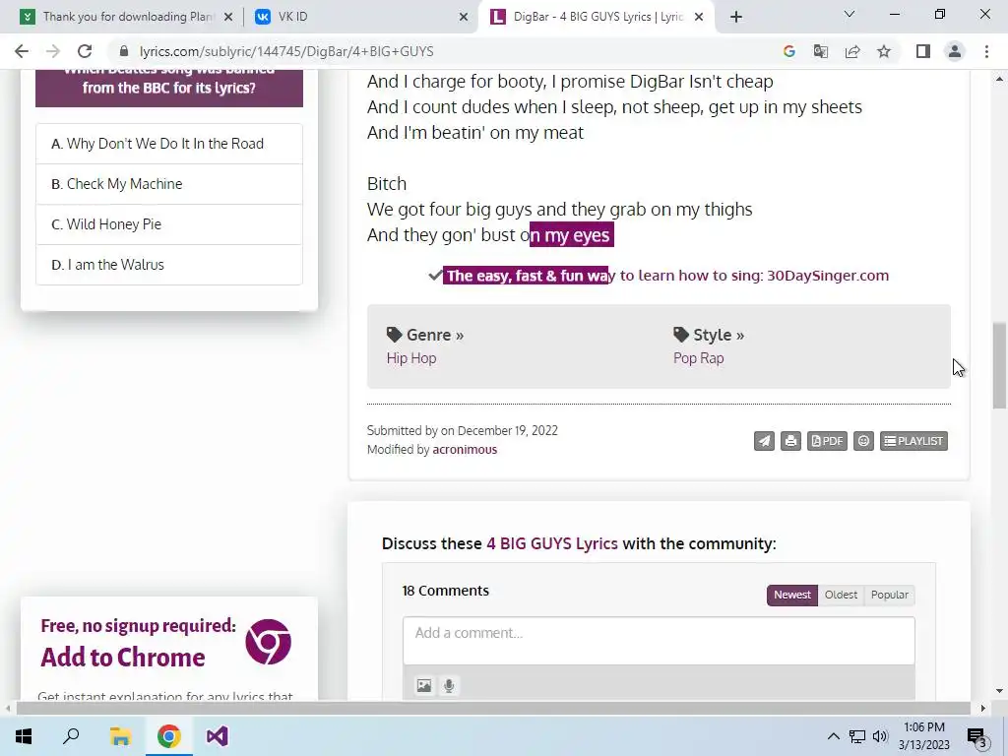The height and width of the screenshot is (756, 1008).
Task: Choose answer A. Why Don't We Do It In the Road
Action: 169,144
